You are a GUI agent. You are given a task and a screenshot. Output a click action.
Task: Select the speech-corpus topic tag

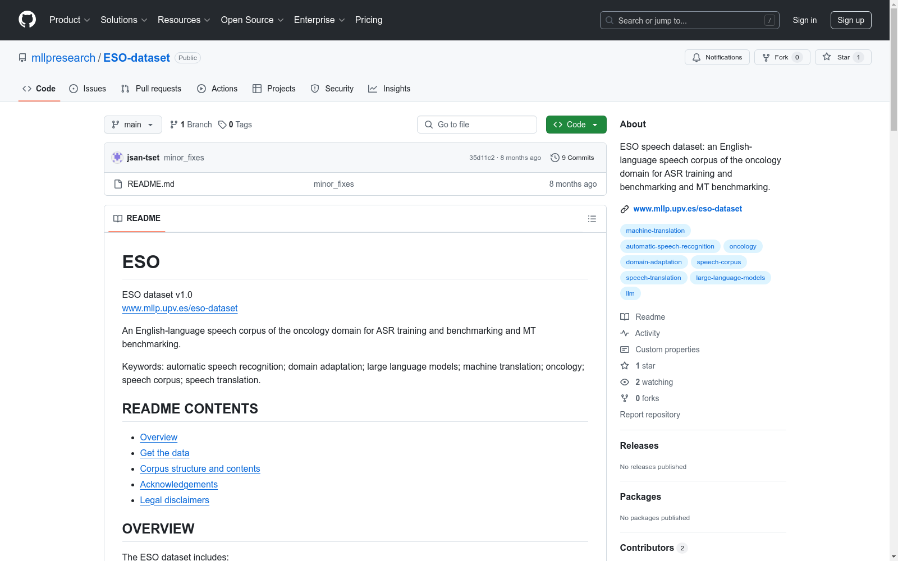(719, 262)
